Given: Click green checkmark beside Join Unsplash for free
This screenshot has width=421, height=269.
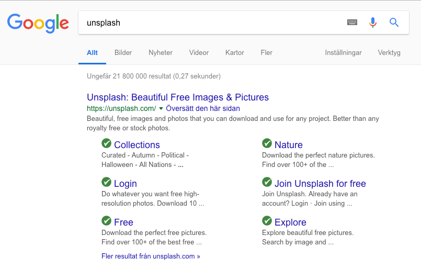Looking at the screenshot, I should (x=267, y=182).
